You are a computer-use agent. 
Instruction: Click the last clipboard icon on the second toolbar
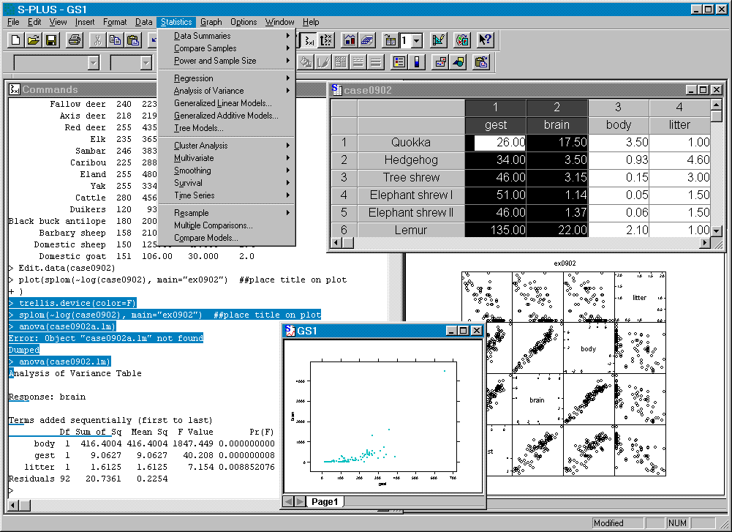(x=481, y=62)
